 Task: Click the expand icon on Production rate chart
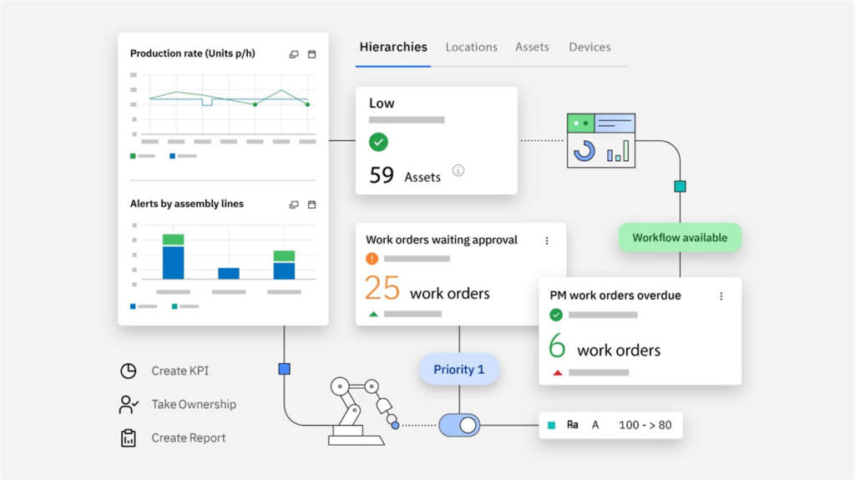[294, 54]
